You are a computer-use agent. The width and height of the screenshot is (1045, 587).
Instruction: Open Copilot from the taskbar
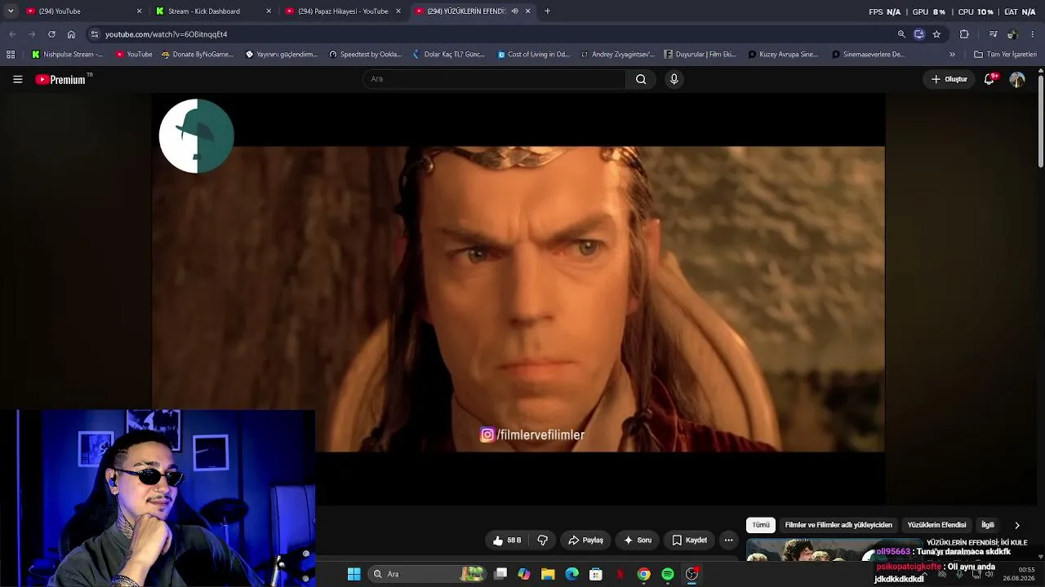(523, 574)
